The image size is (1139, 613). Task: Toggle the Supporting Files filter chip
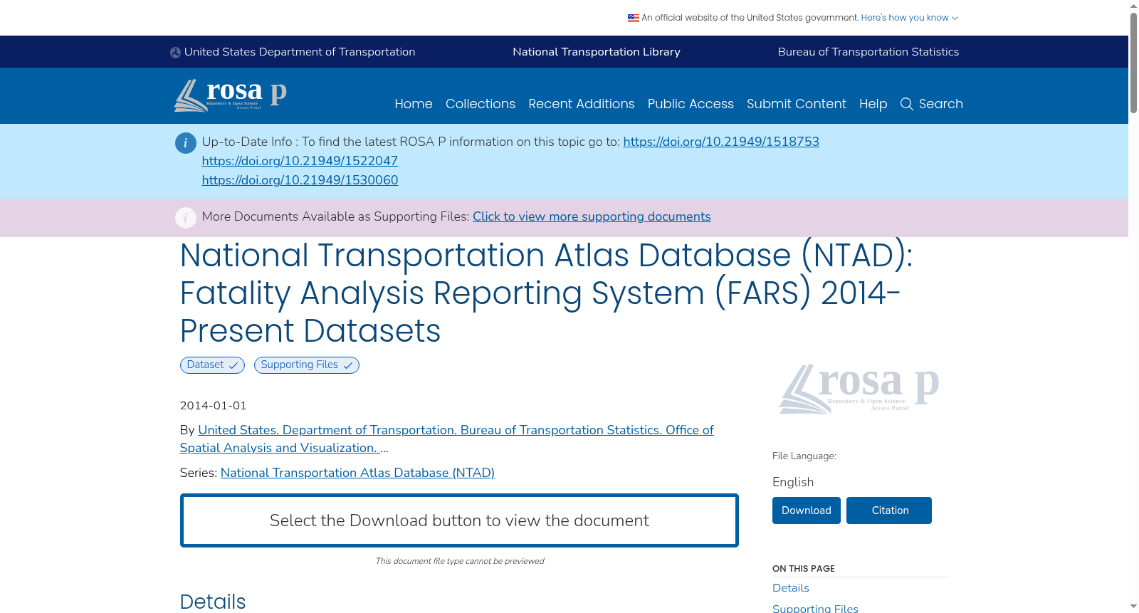click(307, 365)
